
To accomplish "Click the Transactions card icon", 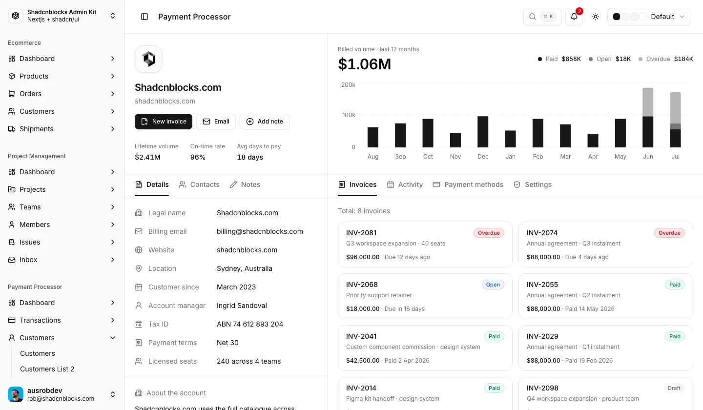I will pos(12,320).
